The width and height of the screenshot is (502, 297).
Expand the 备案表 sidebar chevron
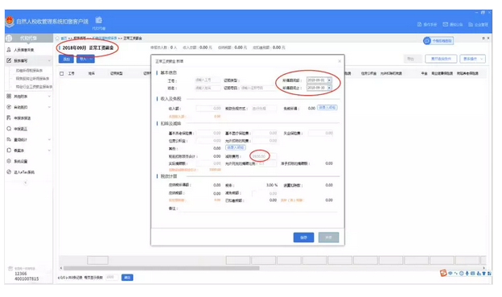[49, 150]
